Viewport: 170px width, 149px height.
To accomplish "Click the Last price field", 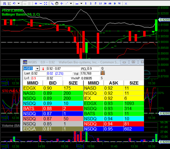I will (38, 73).
